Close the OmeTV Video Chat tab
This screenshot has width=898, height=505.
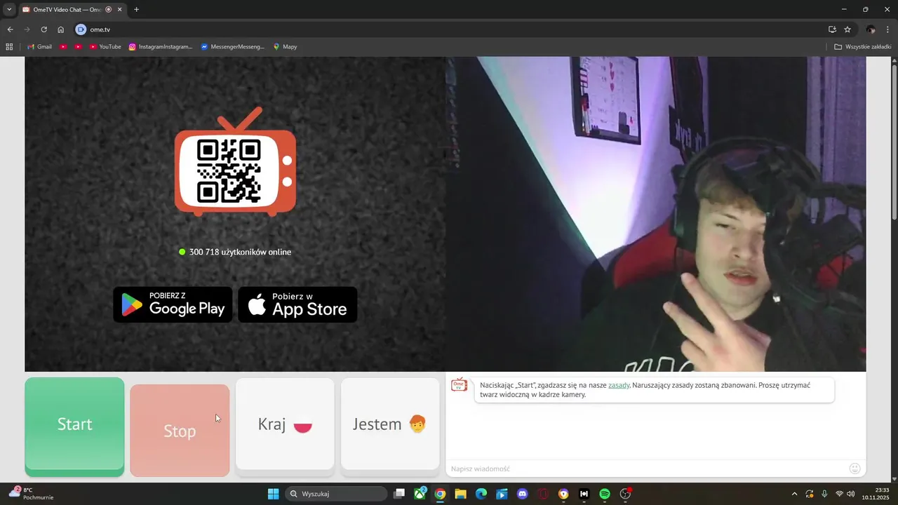click(x=120, y=9)
